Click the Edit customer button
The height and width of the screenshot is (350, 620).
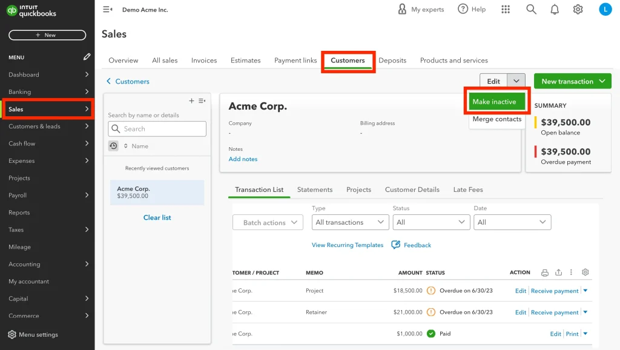tap(493, 81)
